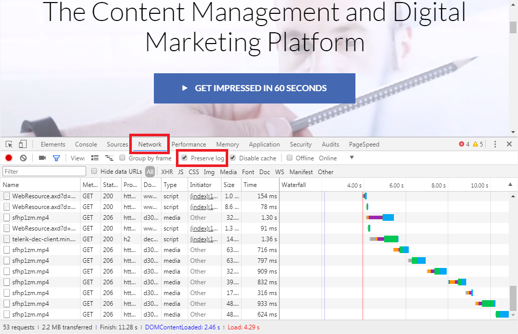Sort by Waterfall column arrow

[x=510, y=184]
